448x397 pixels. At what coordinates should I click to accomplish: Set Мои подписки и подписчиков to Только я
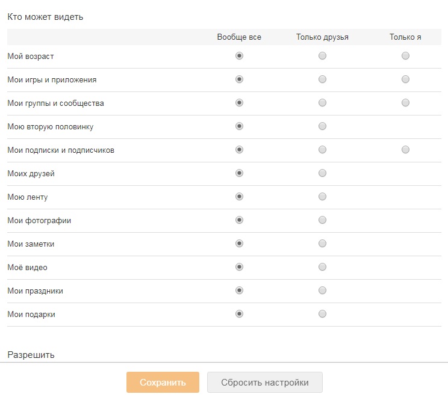coord(405,150)
